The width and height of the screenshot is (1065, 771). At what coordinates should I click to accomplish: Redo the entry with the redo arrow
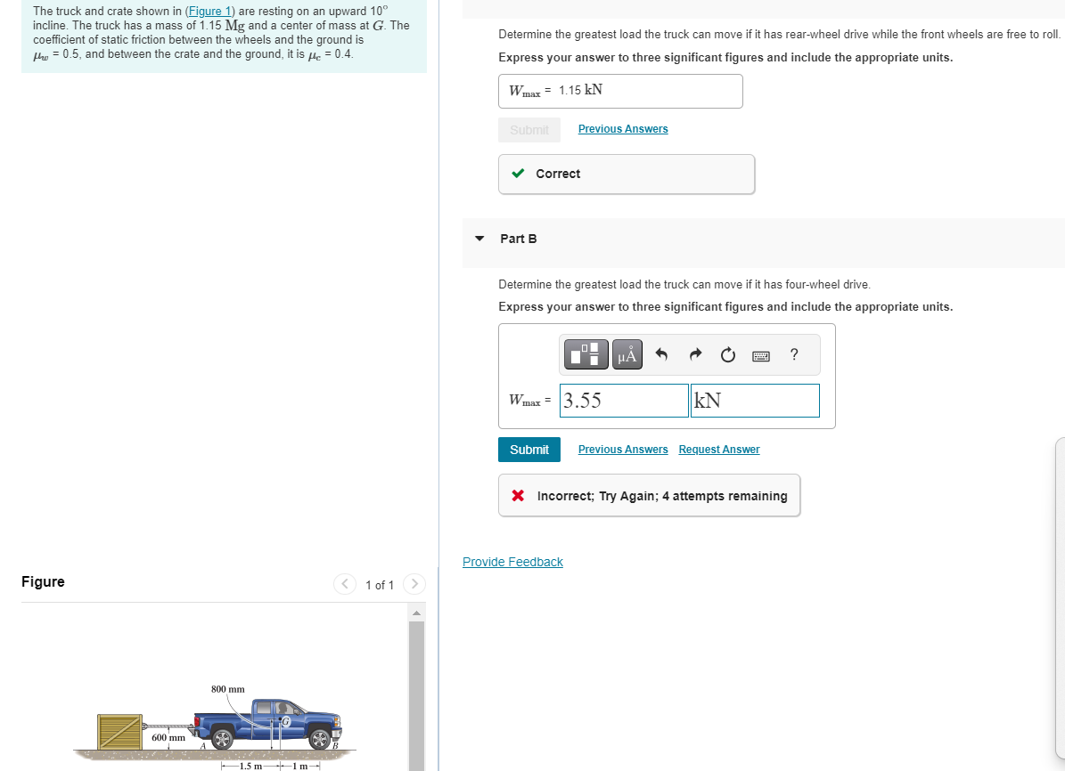click(694, 353)
